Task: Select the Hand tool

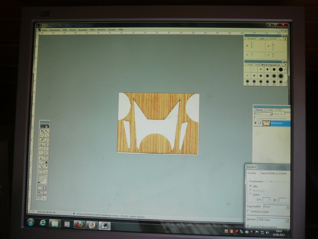Action: click(x=41, y=172)
